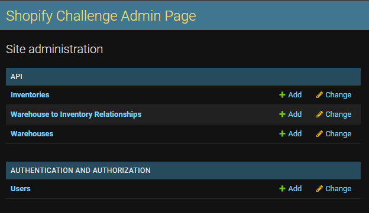Click the pencil icon in the Warehouses row
This screenshot has width=369, height=213.
[319, 134]
